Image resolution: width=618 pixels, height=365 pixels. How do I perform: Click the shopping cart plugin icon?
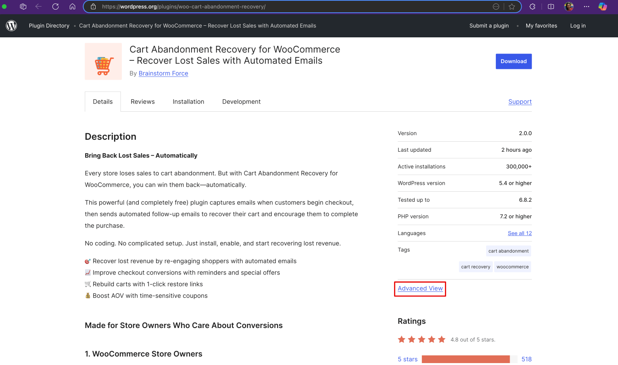[x=103, y=62]
